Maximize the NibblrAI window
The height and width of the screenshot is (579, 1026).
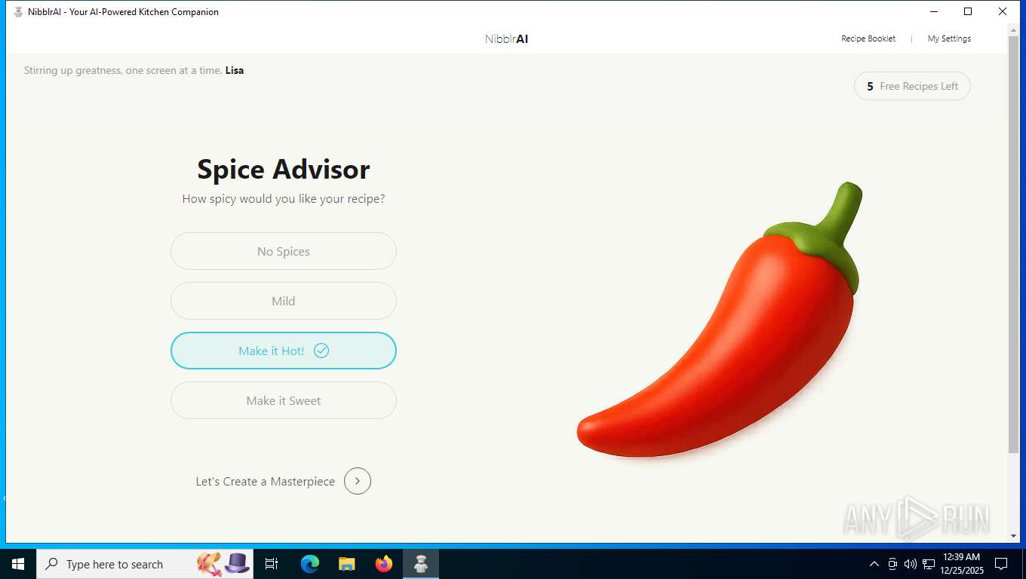point(968,11)
